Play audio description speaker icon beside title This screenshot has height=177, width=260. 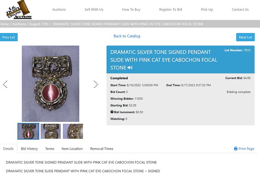click(x=130, y=67)
